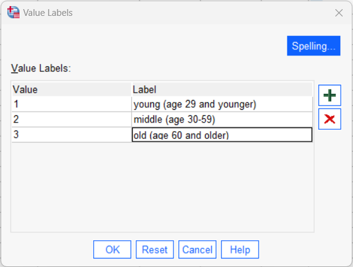Screen dimensions: 353x267
Task: Click the Reset button
Action: 155,249
